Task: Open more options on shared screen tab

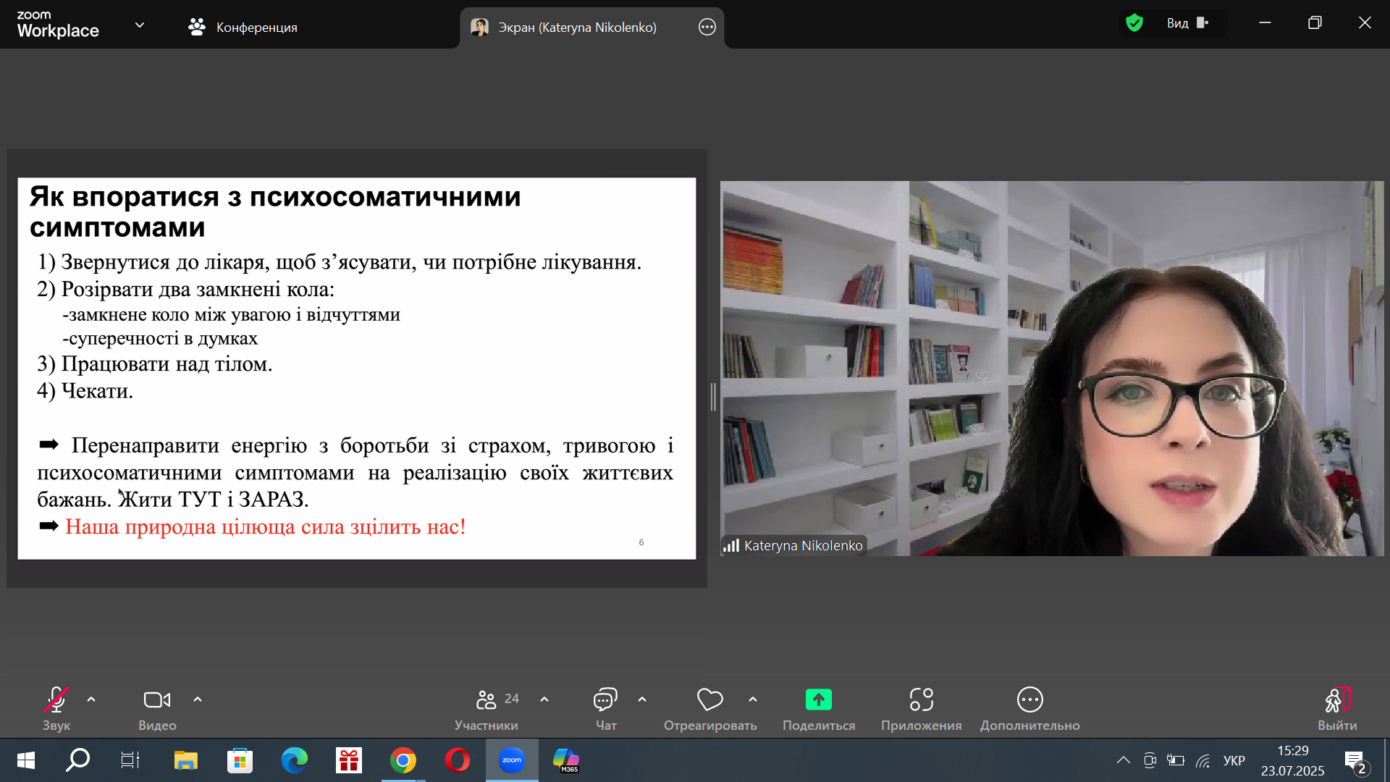Action: pos(707,28)
